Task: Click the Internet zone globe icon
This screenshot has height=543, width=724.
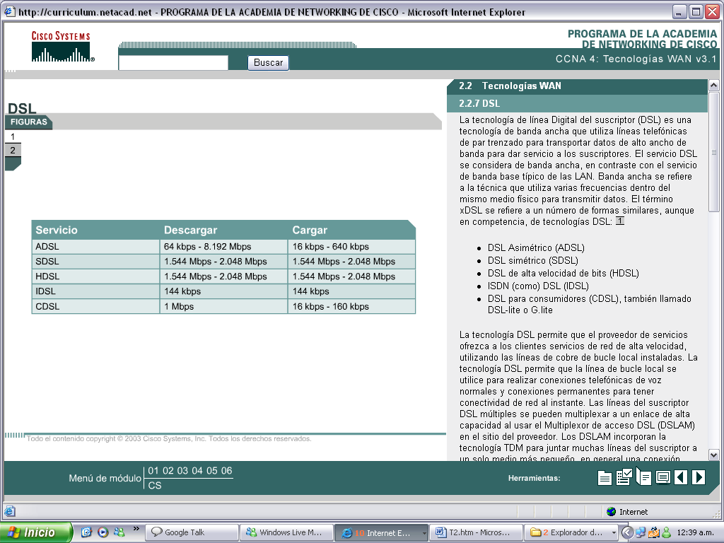Action: coord(612,511)
